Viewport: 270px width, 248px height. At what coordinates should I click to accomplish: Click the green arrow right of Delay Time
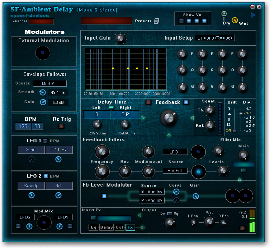143,118
